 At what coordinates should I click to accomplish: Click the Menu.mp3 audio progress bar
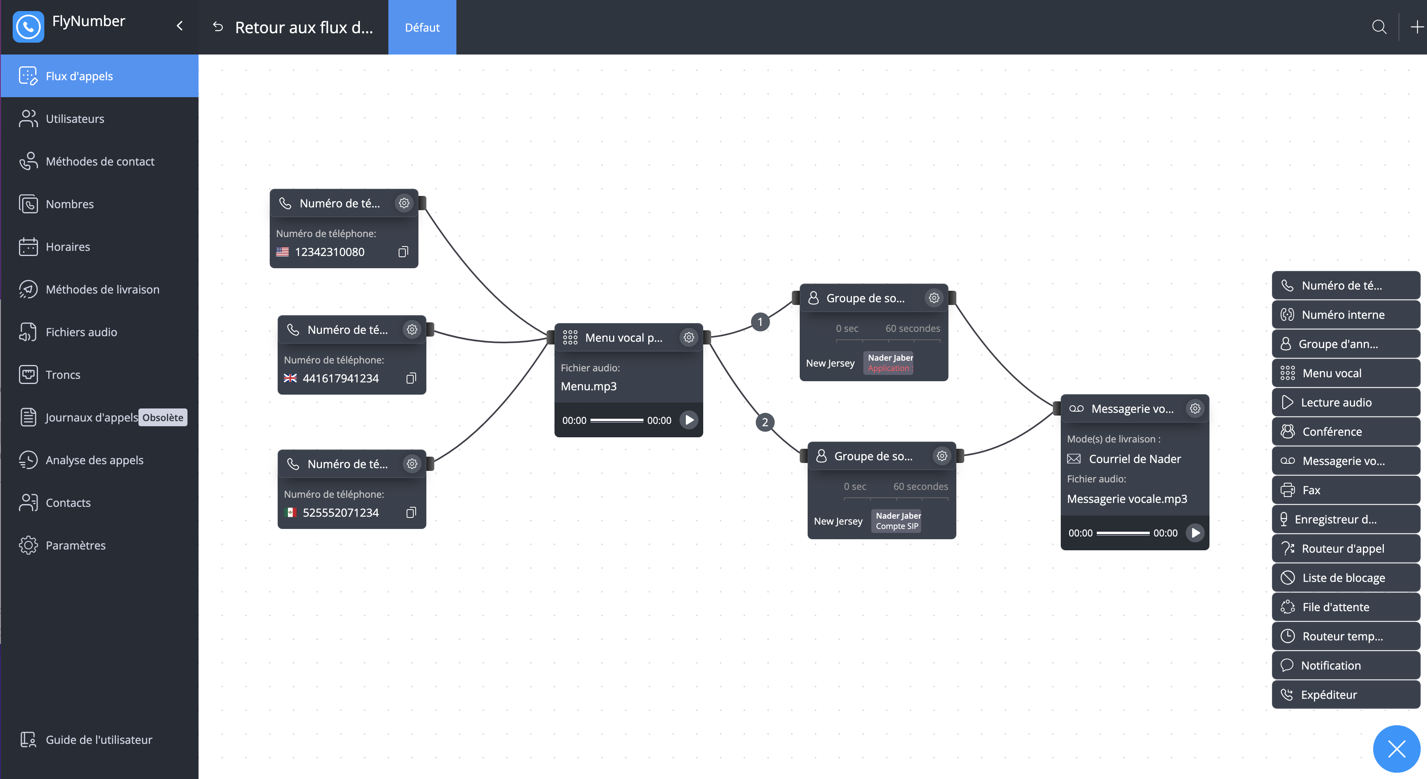617,420
